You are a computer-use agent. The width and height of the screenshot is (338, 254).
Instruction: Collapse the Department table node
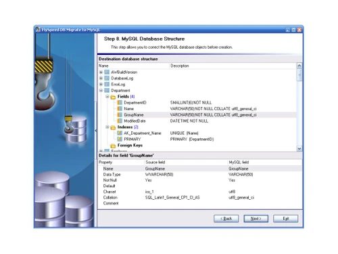101,91
